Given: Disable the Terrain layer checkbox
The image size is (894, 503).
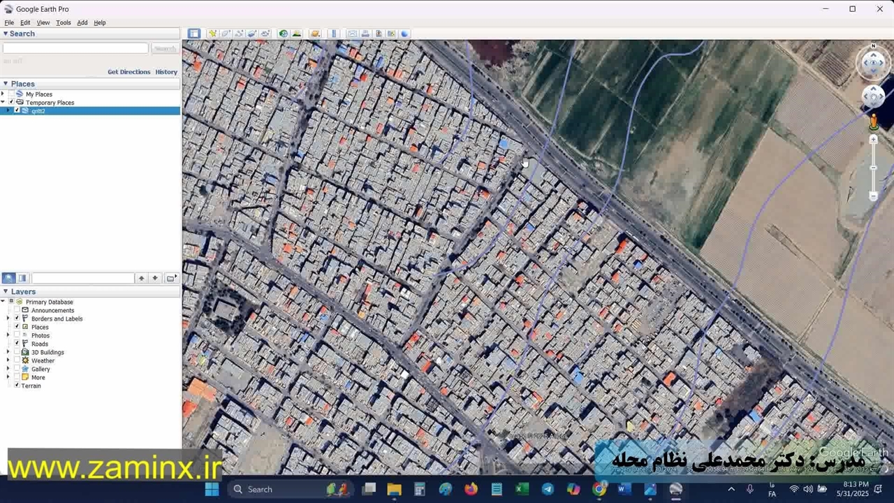Looking at the screenshot, I should (x=17, y=386).
